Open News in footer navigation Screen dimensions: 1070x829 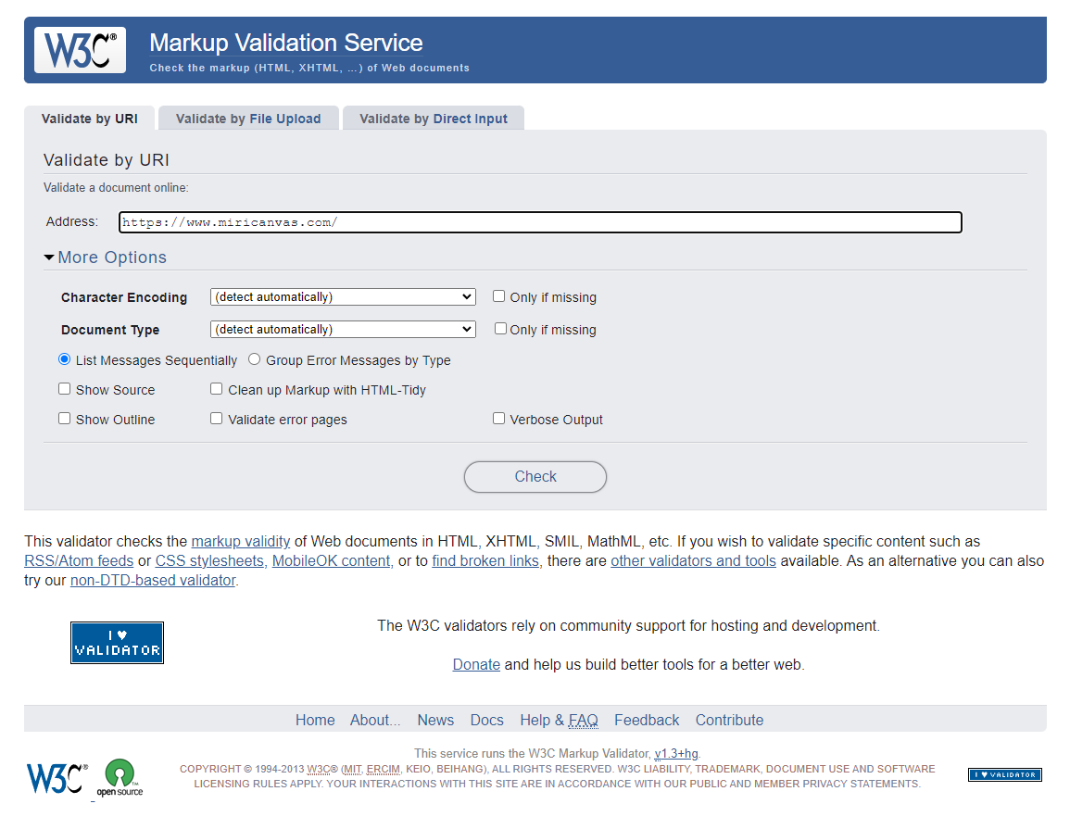[x=435, y=721]
